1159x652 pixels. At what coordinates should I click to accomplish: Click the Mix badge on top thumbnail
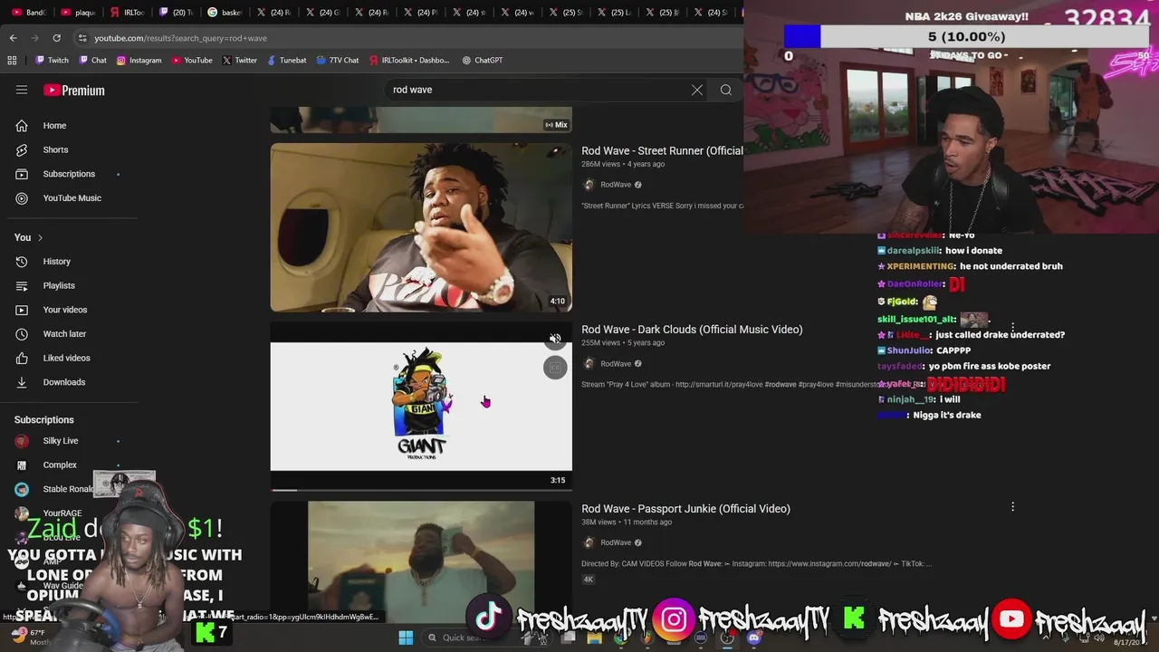(x=556, y=125)
